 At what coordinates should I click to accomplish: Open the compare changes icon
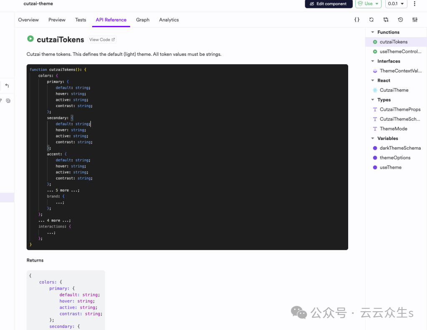click(386, 20)
